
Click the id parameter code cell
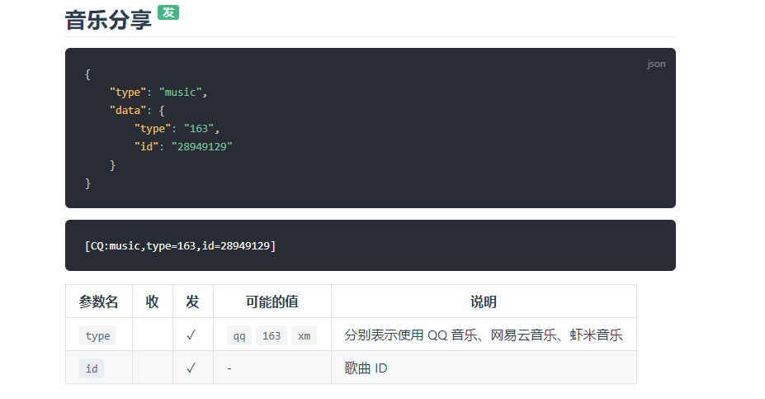(92, 368)
